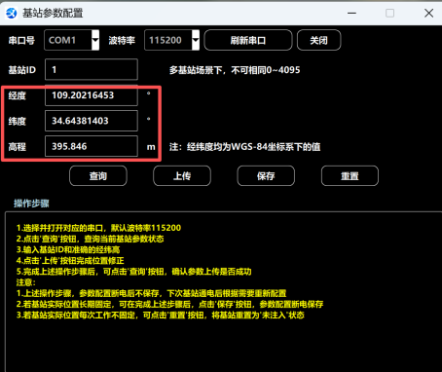442x372 pixels.
Task: Click the 波特率 label
Action: coord(122,40)
